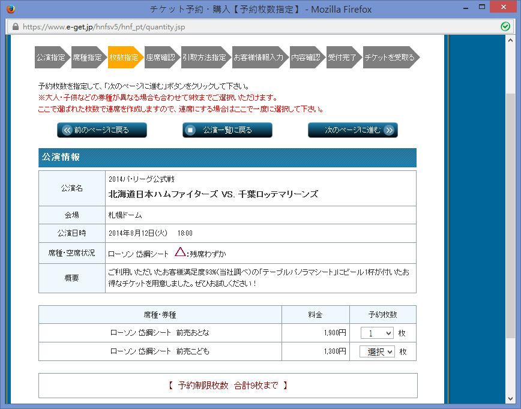Click event title 北海道日本ハムファイターズ VS. 千葉ロッテマリーンズ
This screenshot has width=521, height=409.
213,194
